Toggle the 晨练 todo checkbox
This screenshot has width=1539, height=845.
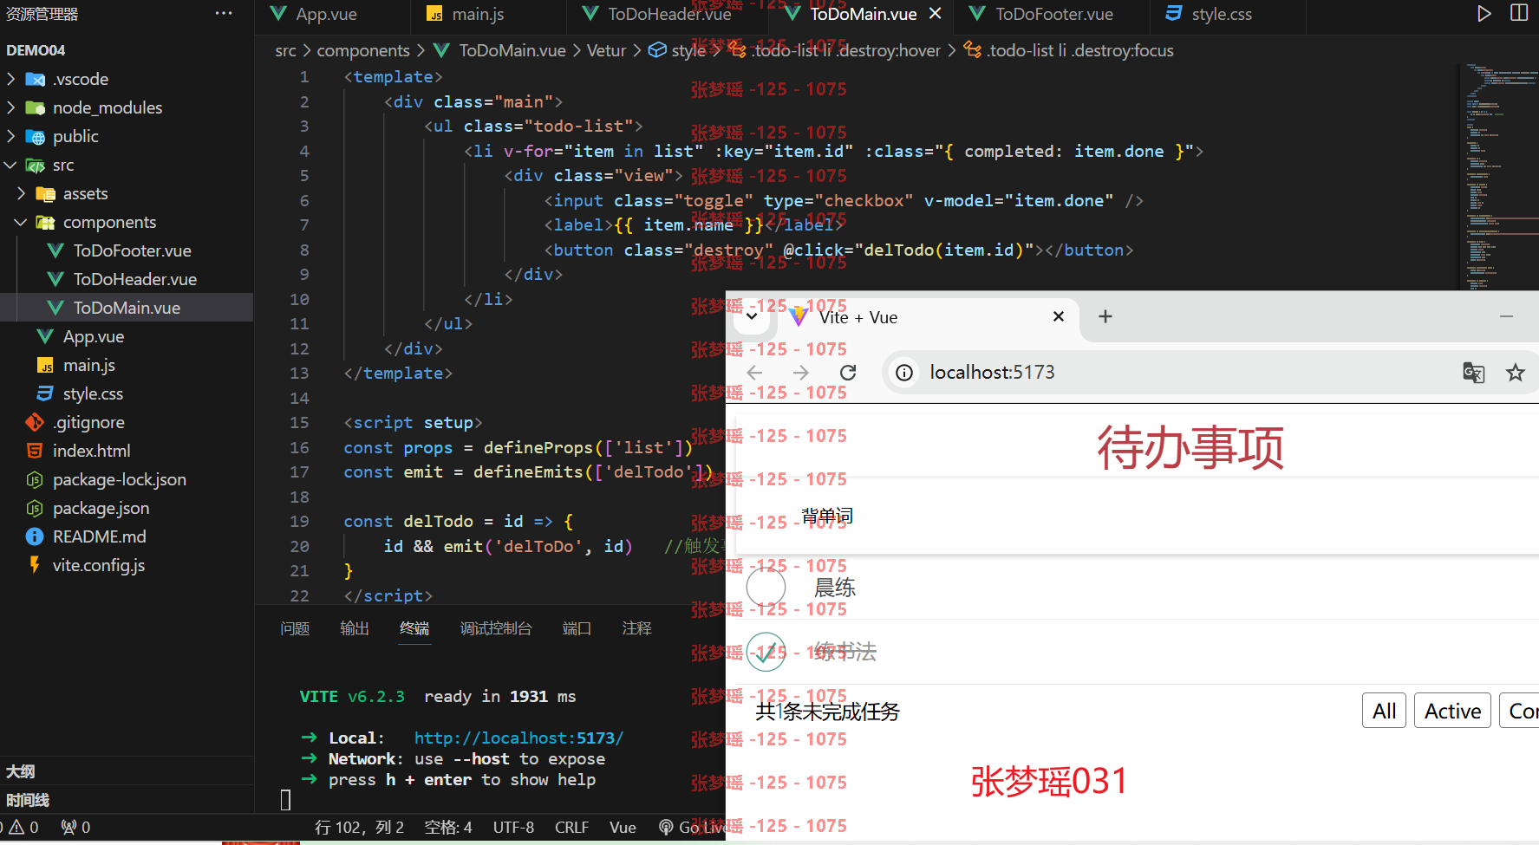tap(766, 588)
